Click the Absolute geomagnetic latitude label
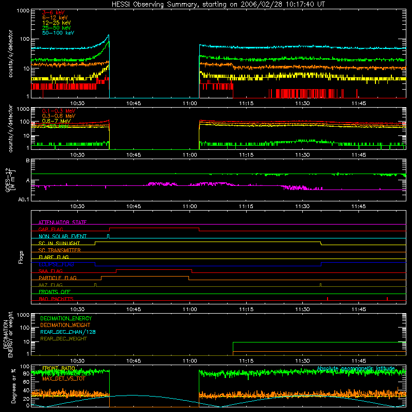412x412 pixels. 356,368
